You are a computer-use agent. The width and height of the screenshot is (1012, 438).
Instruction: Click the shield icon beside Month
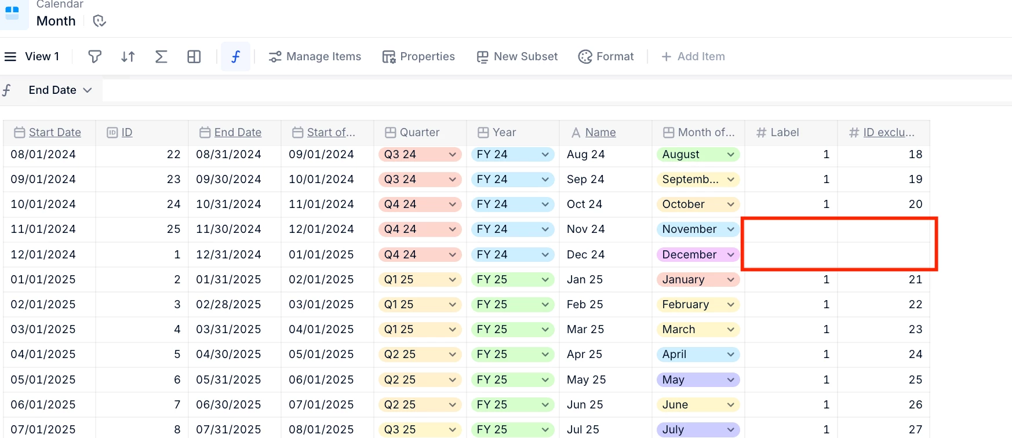click(99, 21)
